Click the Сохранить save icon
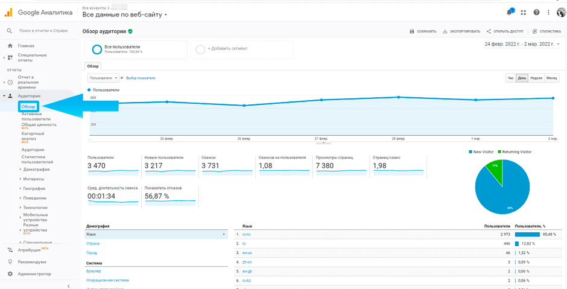Screen dimensions: 567x289 click(x=411, y=31)
